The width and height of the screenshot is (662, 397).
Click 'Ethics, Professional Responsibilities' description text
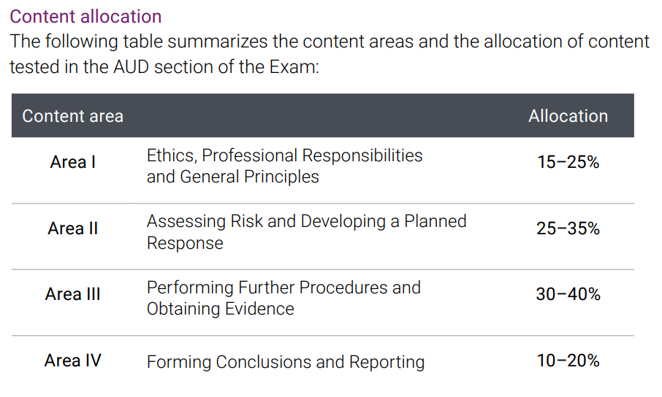[x=284, y=155]
